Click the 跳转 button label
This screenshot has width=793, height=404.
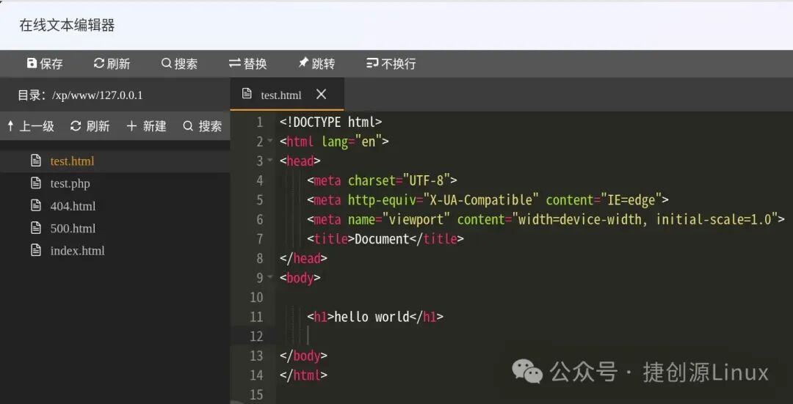coord(323,64)
